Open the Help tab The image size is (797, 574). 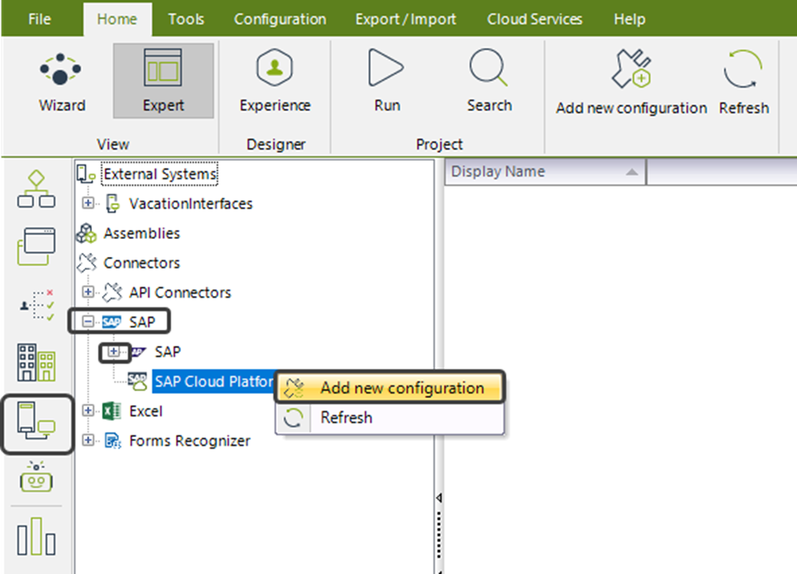tap(630, 19)
